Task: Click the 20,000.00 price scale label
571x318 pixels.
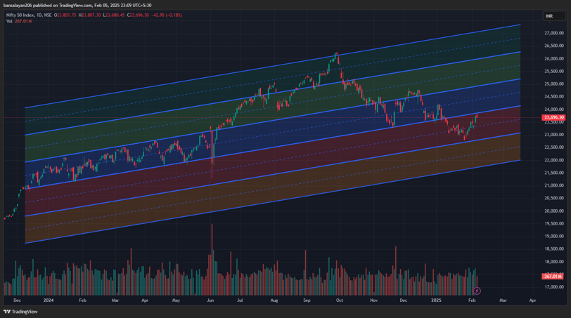Action: [554, 211]
